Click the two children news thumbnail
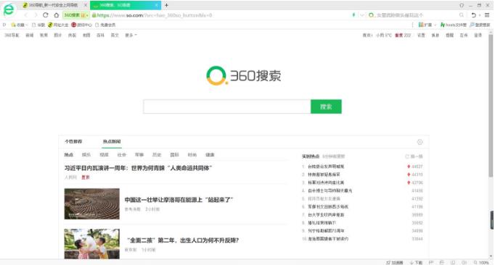 (x=92, y=244)
